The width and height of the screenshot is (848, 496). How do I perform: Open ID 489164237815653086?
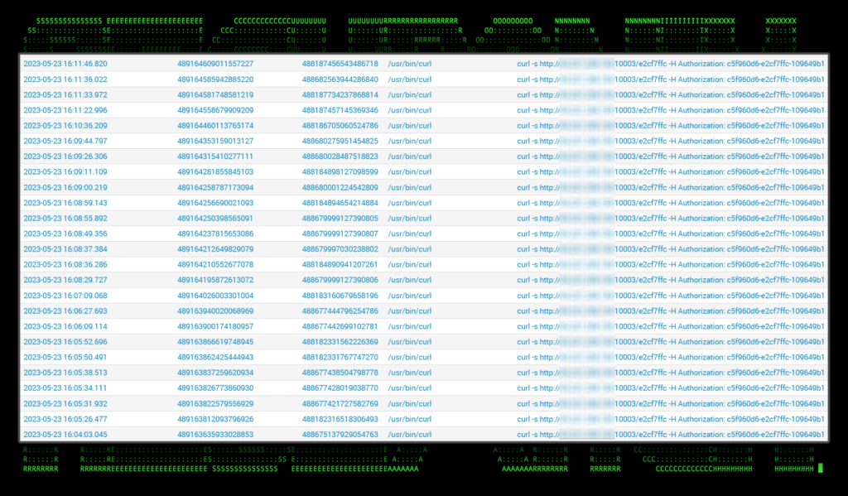[215, 234]
